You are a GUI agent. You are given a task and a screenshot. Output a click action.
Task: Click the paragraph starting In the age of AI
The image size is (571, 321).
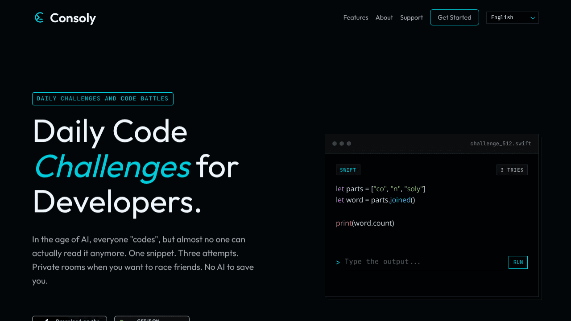point(143,260)
